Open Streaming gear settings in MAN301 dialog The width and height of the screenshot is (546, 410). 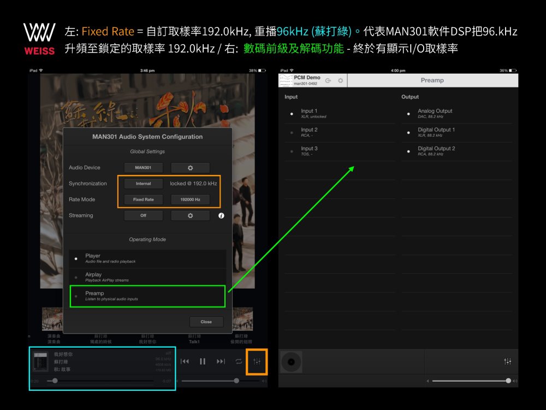[190, 215]
